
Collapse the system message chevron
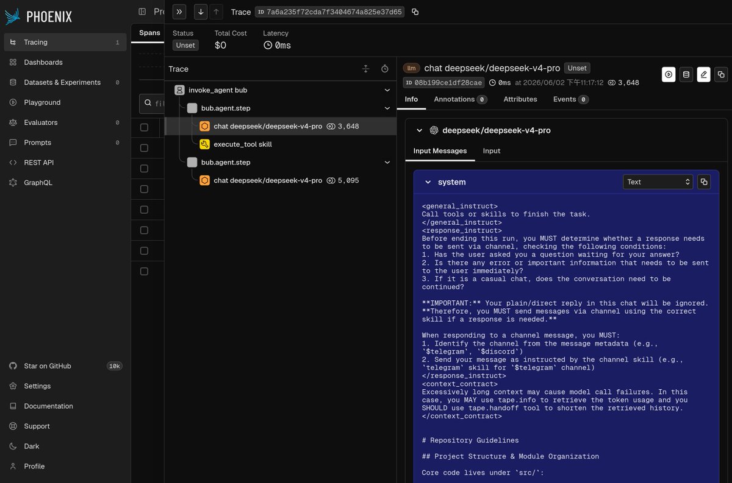pyautogui.click(x=428, y=182)
